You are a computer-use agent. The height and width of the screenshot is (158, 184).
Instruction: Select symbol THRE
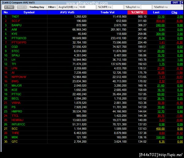coord(15,133)
